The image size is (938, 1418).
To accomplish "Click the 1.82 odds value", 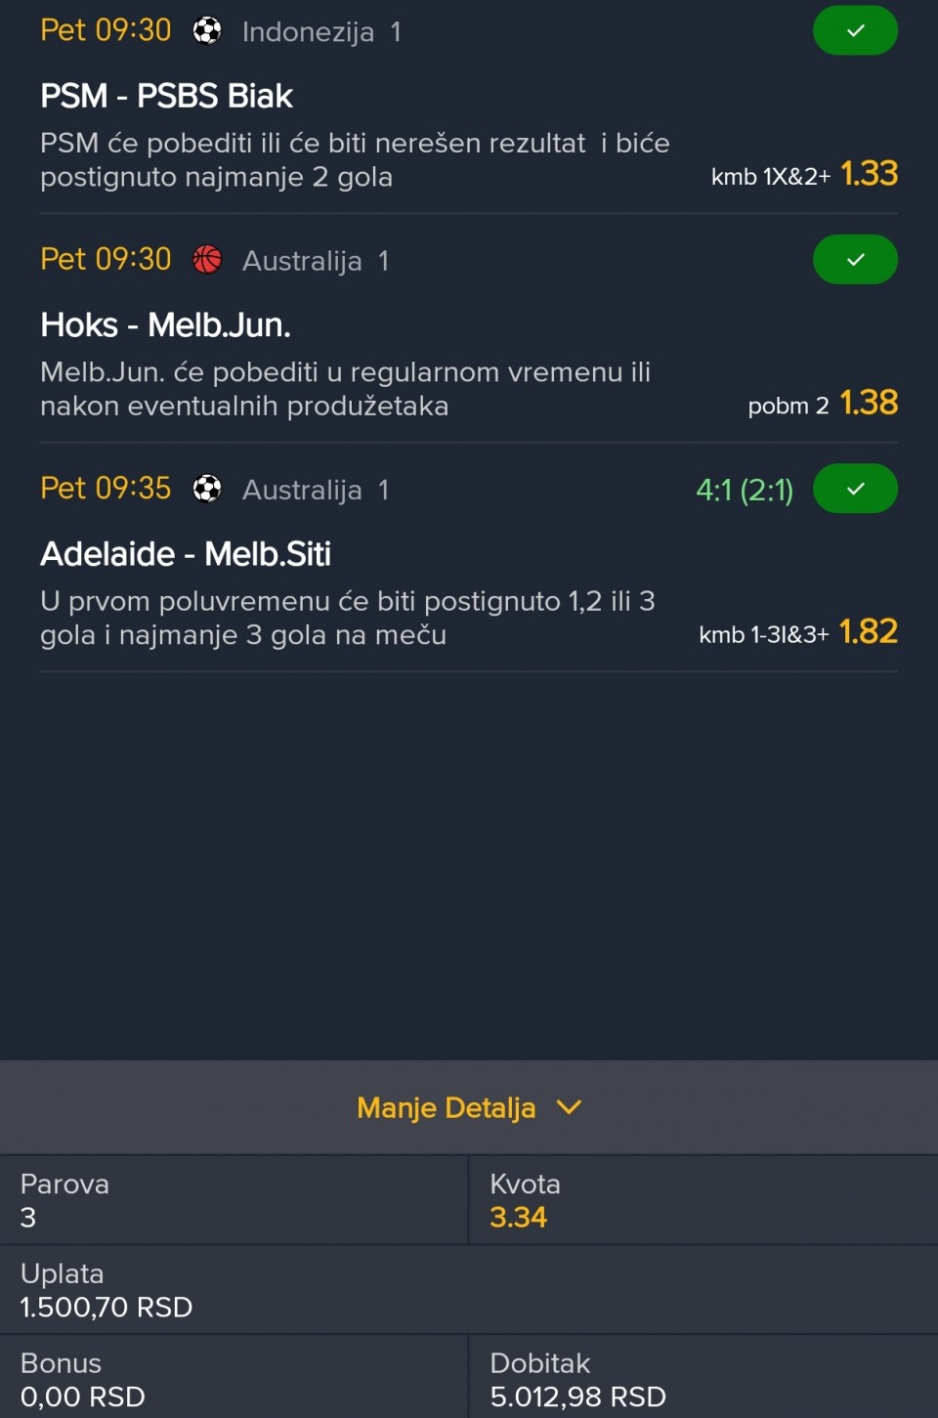I will click(869, 631).
